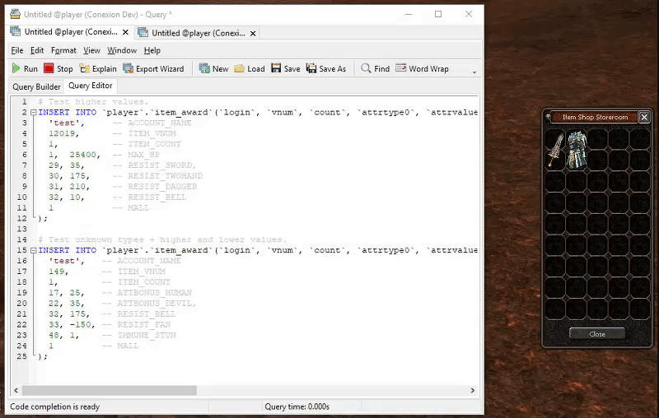Click value 25400 on line 6
Viewport: 659px width, 418px height.
tap(83, 155)
